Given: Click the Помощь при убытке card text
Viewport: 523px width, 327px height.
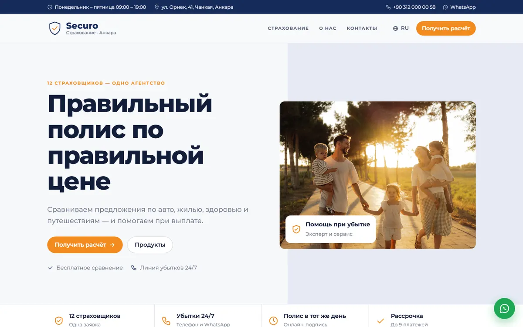Looking at the screenshot, I should tap(338, 225).
